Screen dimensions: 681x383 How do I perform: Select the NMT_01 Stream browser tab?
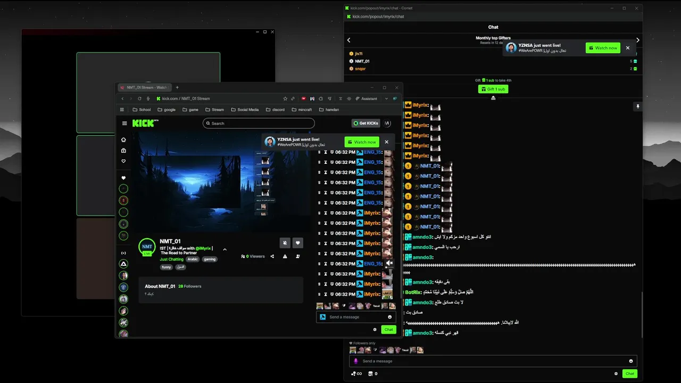click(x=144, y=87)
